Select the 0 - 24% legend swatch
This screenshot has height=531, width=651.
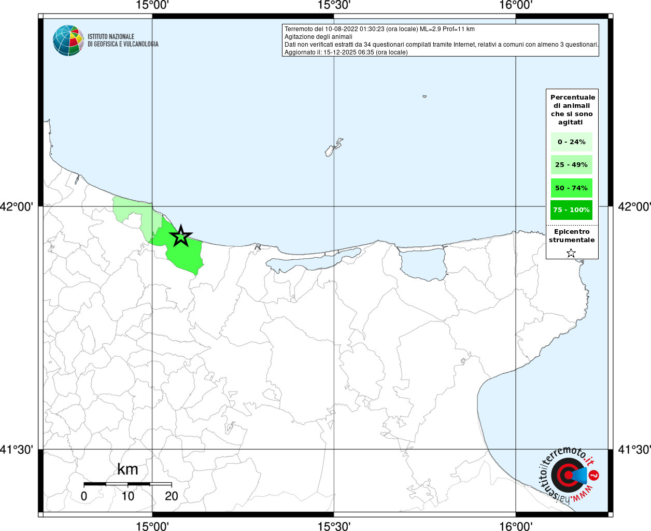[572, 142]
